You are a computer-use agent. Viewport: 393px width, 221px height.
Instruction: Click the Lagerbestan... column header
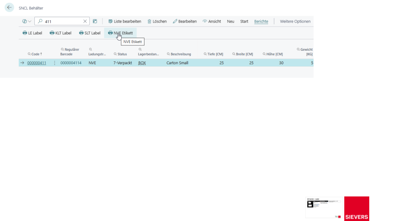[148, 52]
